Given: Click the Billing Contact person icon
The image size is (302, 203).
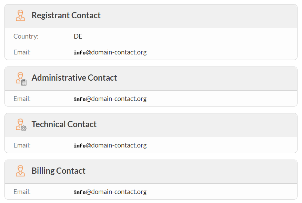Looking at the screenshot, I should click(20, 171).
